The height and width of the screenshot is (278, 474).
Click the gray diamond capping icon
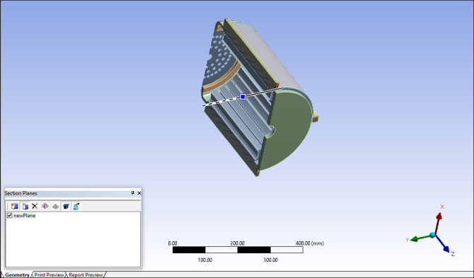56,207
